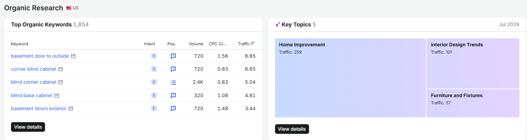Click SERP icon beside corner blind cabinet

tap(61, 69)
